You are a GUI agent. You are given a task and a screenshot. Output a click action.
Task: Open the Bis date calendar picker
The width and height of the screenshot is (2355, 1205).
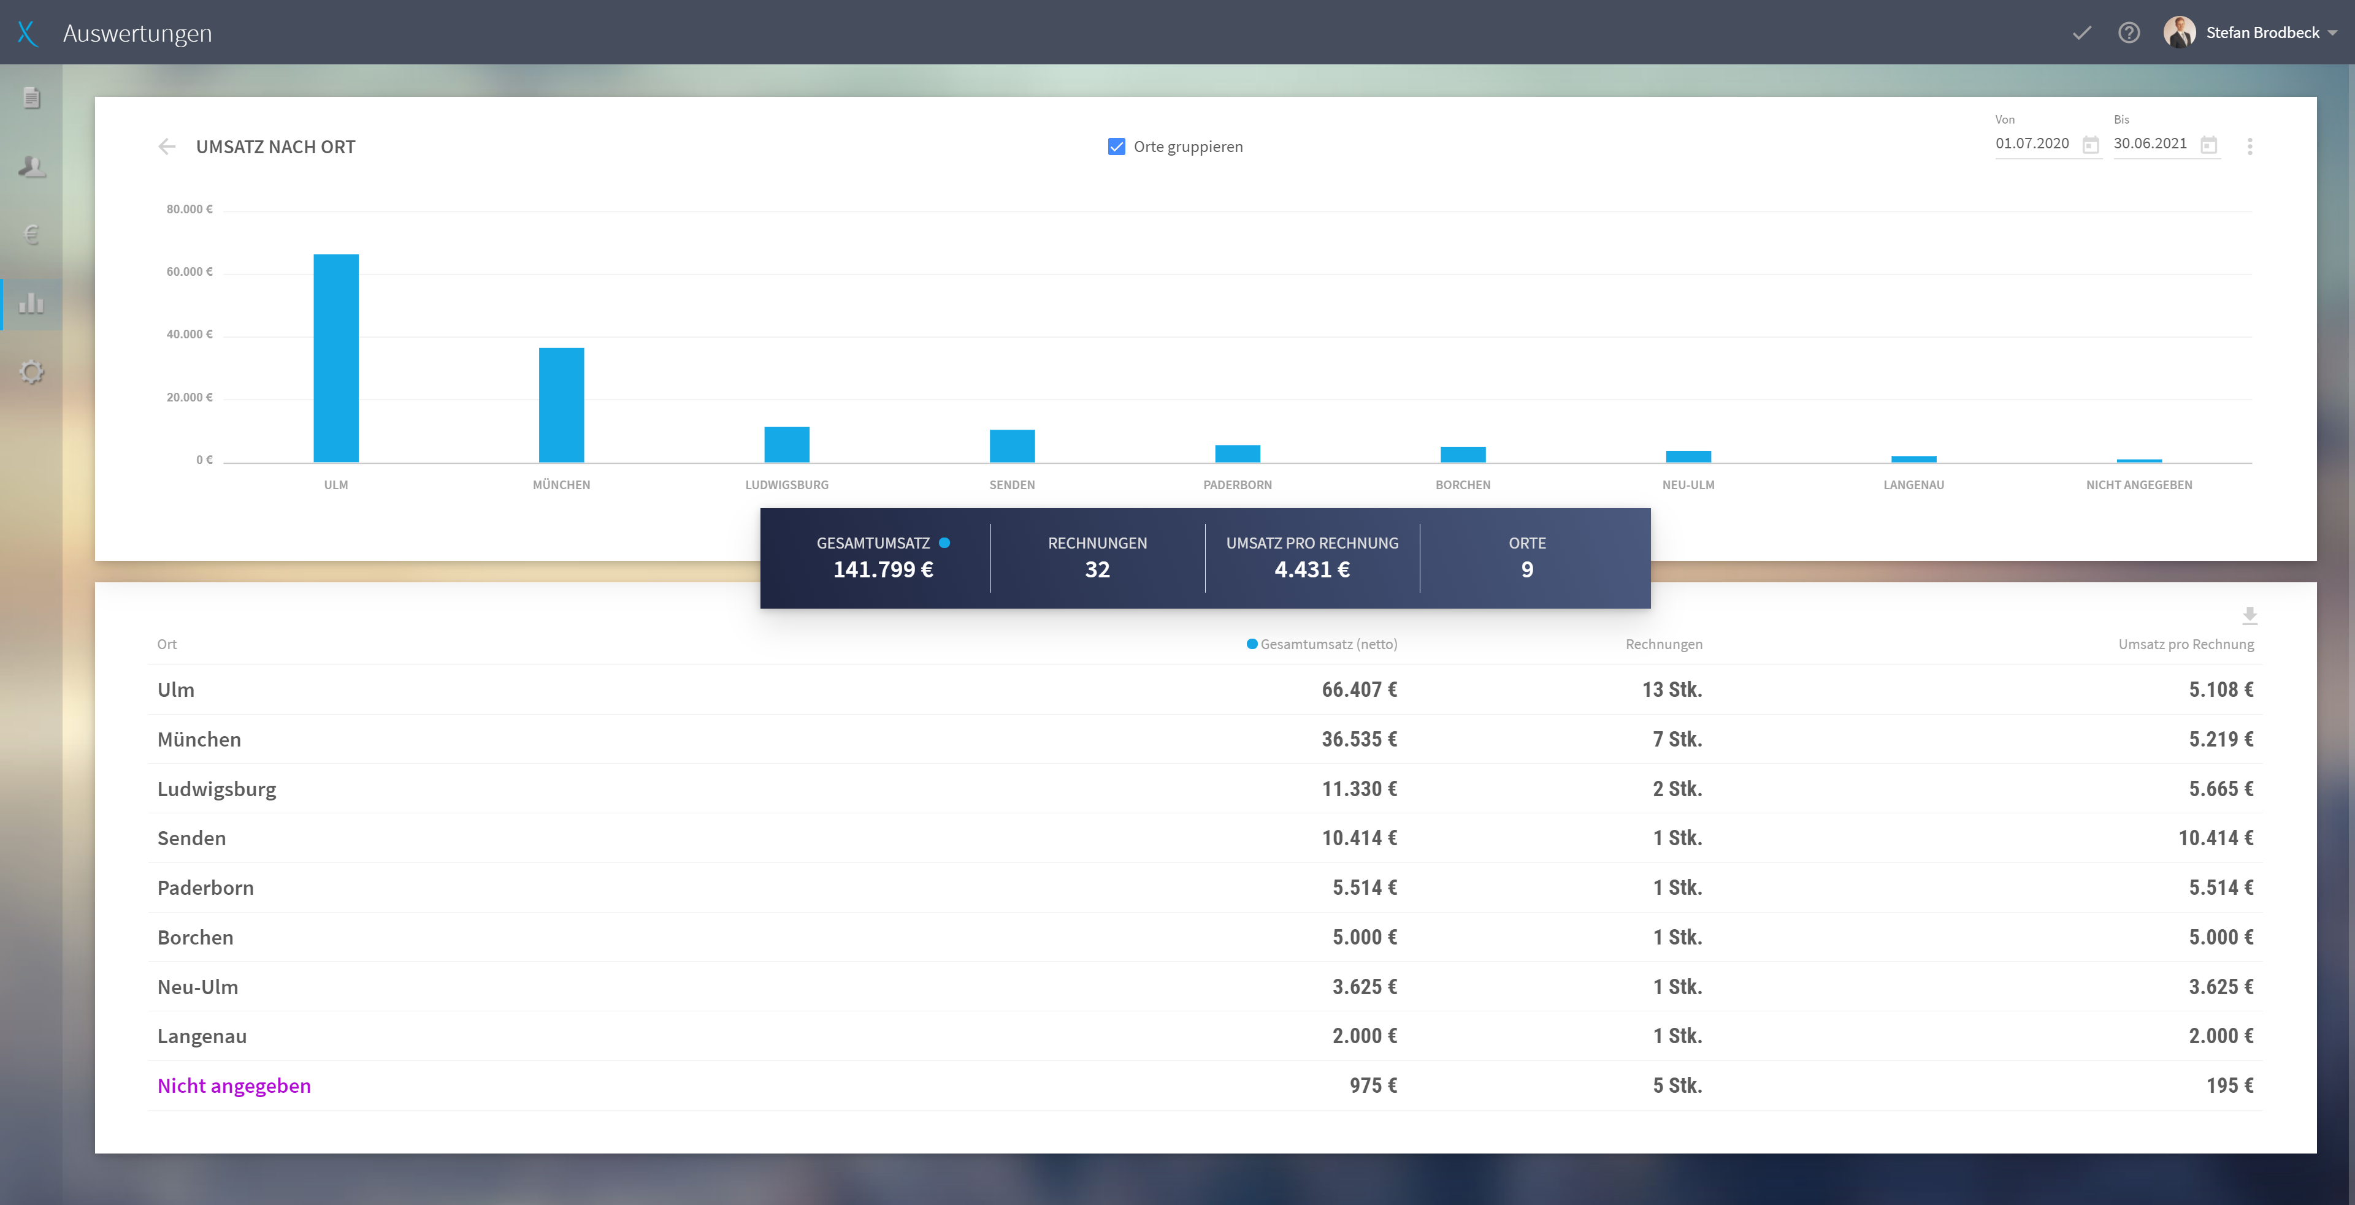tap(2208, 145)
